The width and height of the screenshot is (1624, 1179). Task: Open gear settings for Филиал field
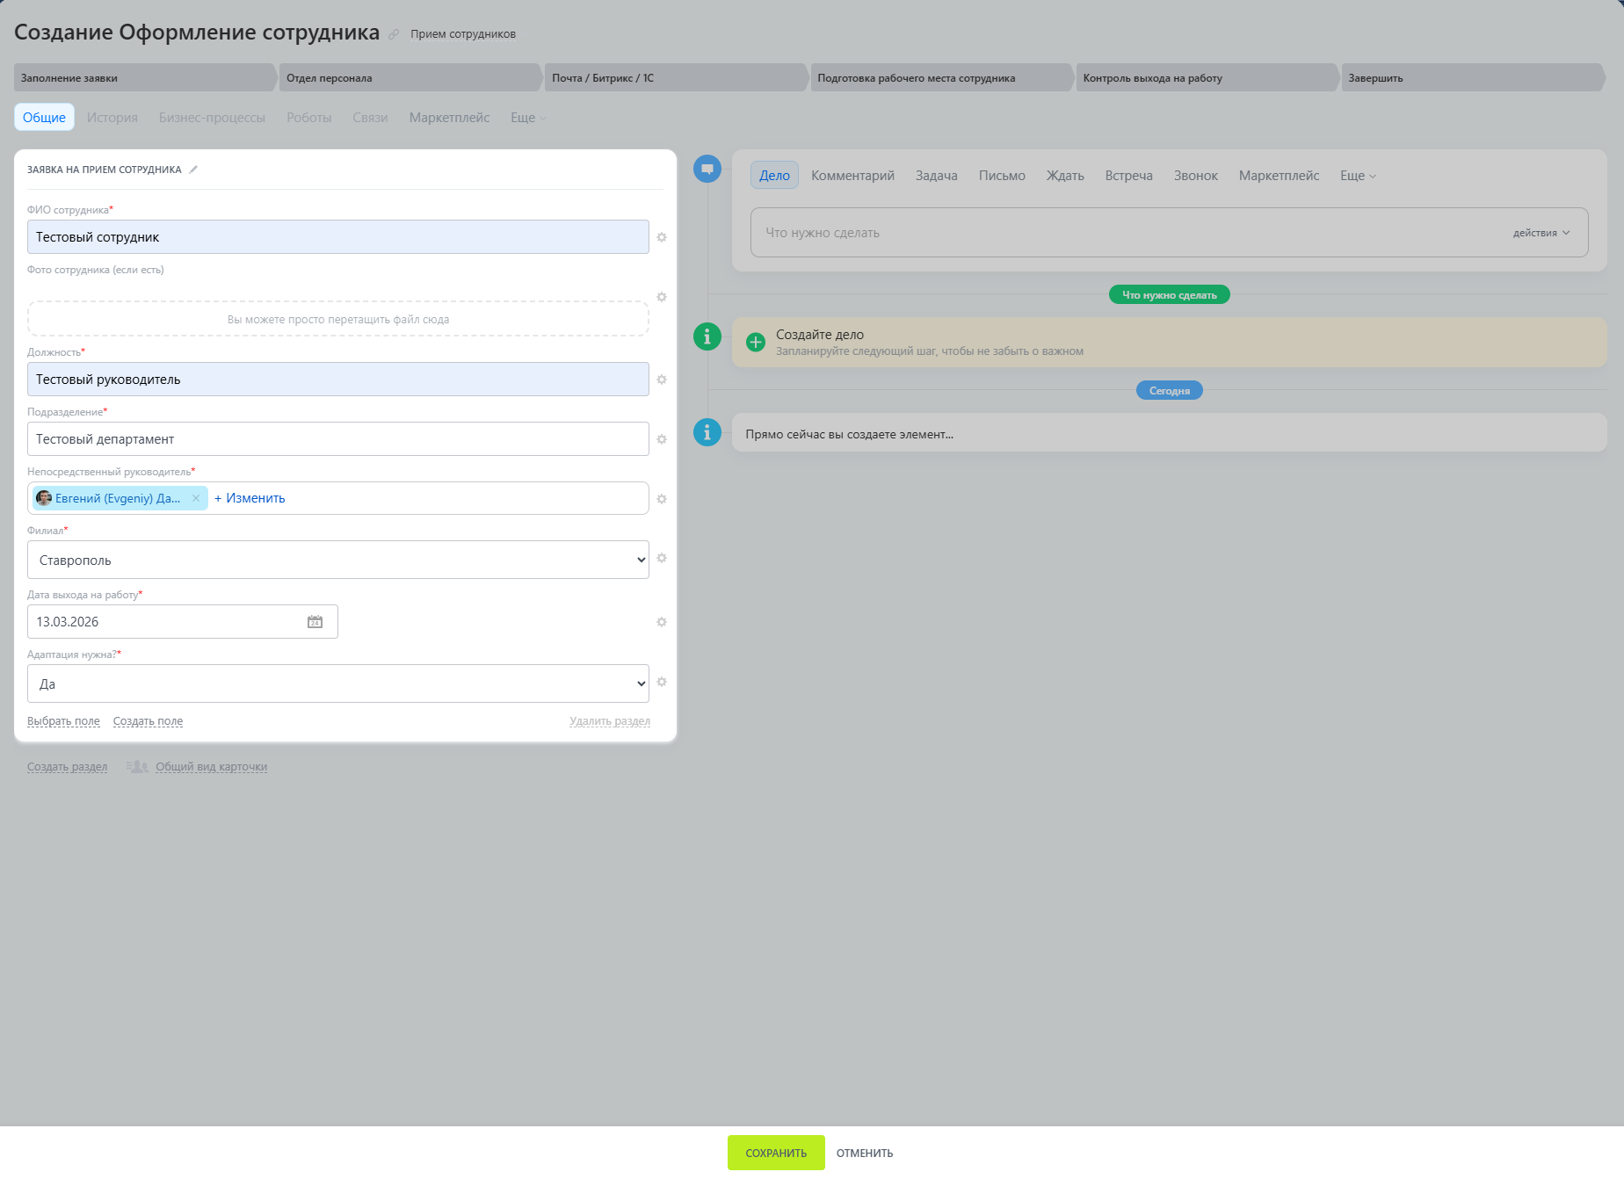[x=662, y=558]
